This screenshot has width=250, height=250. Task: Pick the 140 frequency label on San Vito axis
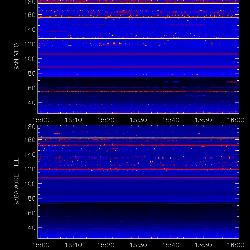point(30,29)
